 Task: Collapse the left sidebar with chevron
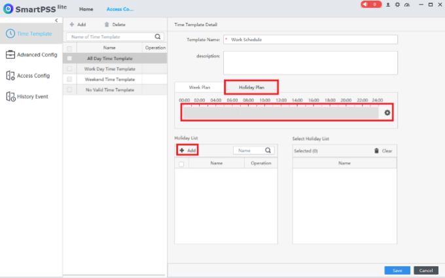click(56, 20)
